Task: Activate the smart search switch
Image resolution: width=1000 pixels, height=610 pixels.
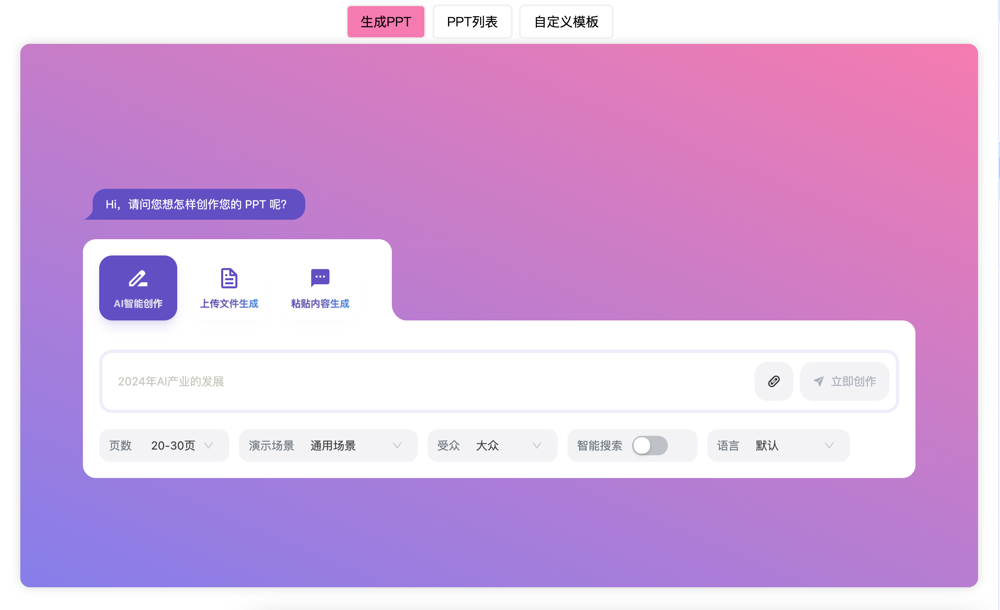Action: coord(650,446)
